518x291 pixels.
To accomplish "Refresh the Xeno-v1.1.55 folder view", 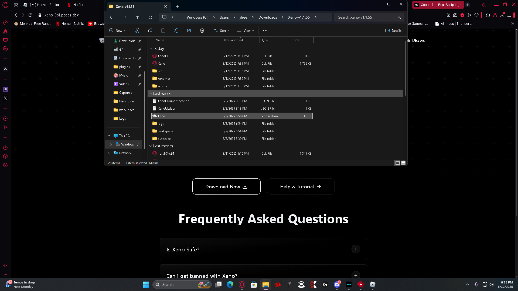I will click(151, 17).
